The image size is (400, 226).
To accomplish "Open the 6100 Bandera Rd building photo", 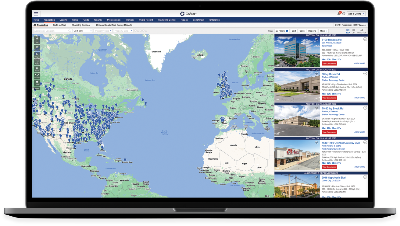I will pos(297,52).
